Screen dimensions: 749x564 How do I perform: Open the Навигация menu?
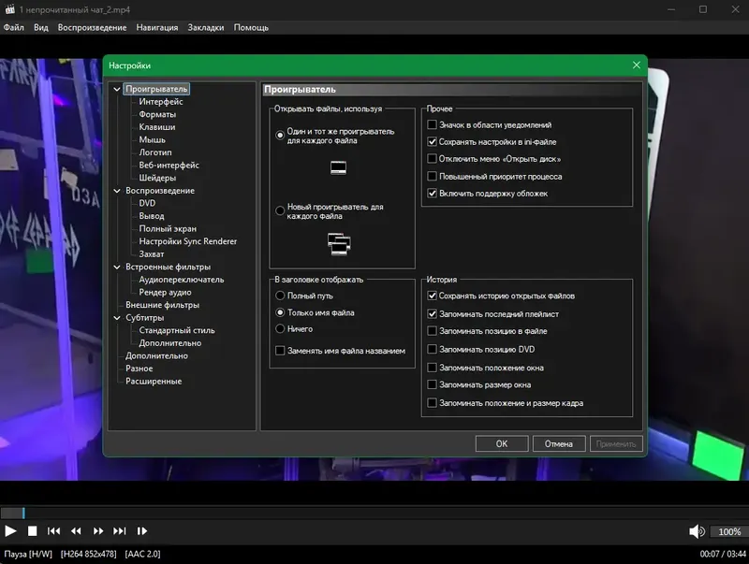(157, 28)
